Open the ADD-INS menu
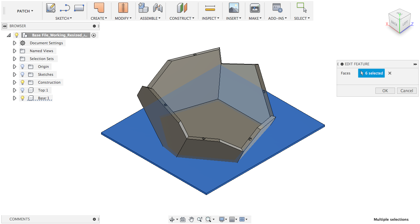This screenshot has width=420, height=224. [277, 18]
